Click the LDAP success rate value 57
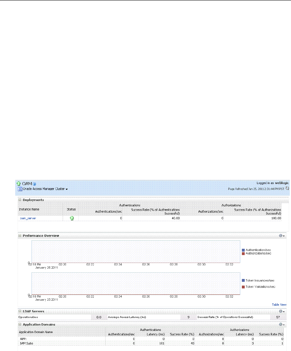Screen dimensions: 291x351 tap(278, 317)
